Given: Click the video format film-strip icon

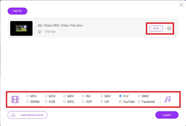Looking at the screenshot, I should point(15,99).
